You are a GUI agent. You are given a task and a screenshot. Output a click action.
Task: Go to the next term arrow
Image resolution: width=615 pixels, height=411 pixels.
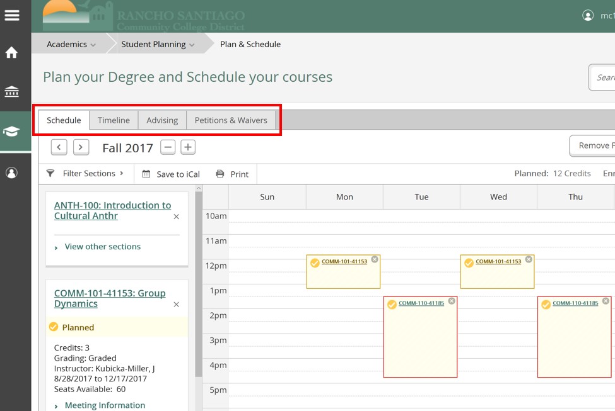click(x=81, y=147)
